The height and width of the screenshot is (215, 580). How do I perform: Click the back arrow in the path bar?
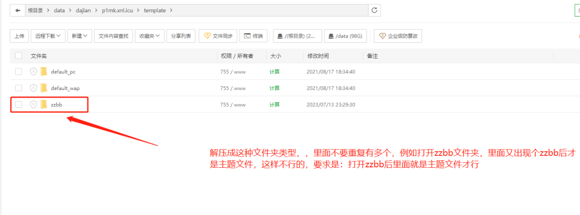coord(18,10)
